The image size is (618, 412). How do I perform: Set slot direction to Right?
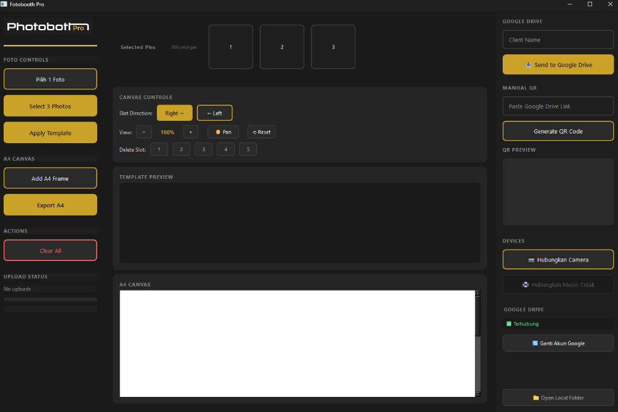pos(174,113)
